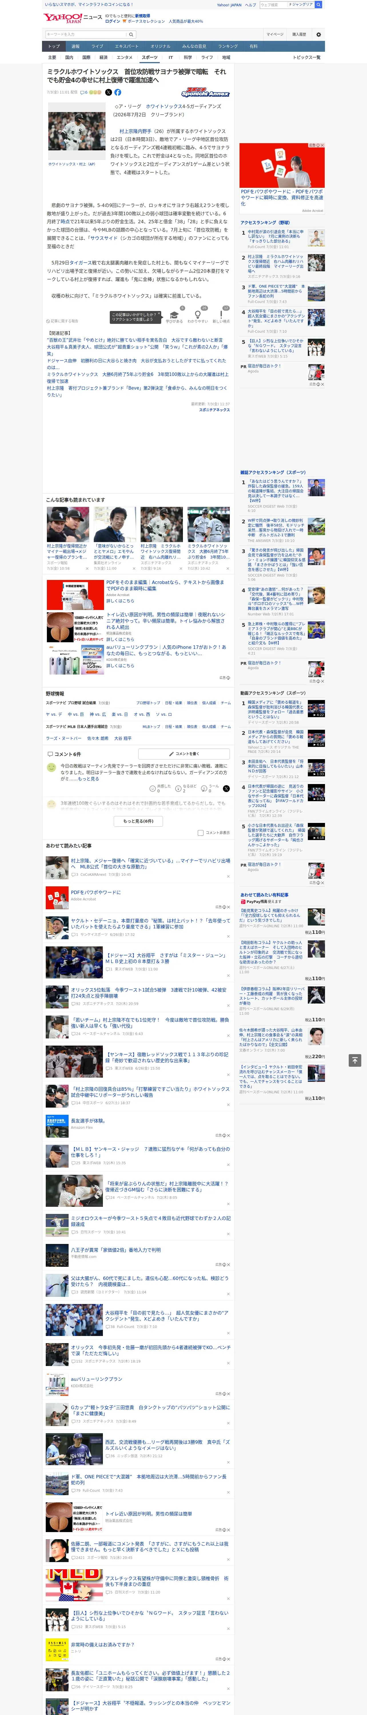The width and height of the screenshot is (367, 1715).
Task: Open the ヘルプ link in top bar
Action: pos(250,5)
